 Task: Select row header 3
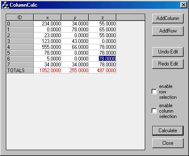click(x=20, y=41)
